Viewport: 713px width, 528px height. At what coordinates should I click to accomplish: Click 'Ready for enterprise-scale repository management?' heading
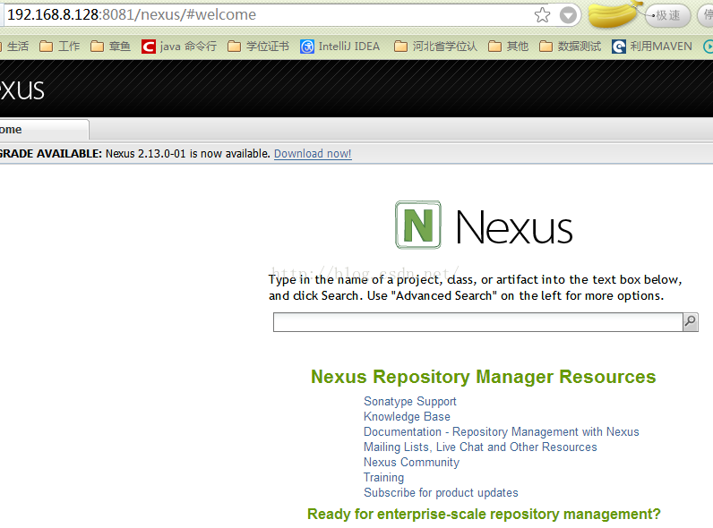[484, 514]
